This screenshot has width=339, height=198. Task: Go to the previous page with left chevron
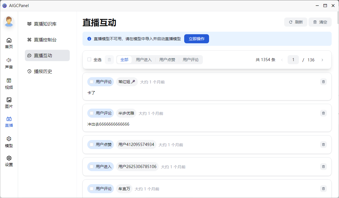(282, 60)
